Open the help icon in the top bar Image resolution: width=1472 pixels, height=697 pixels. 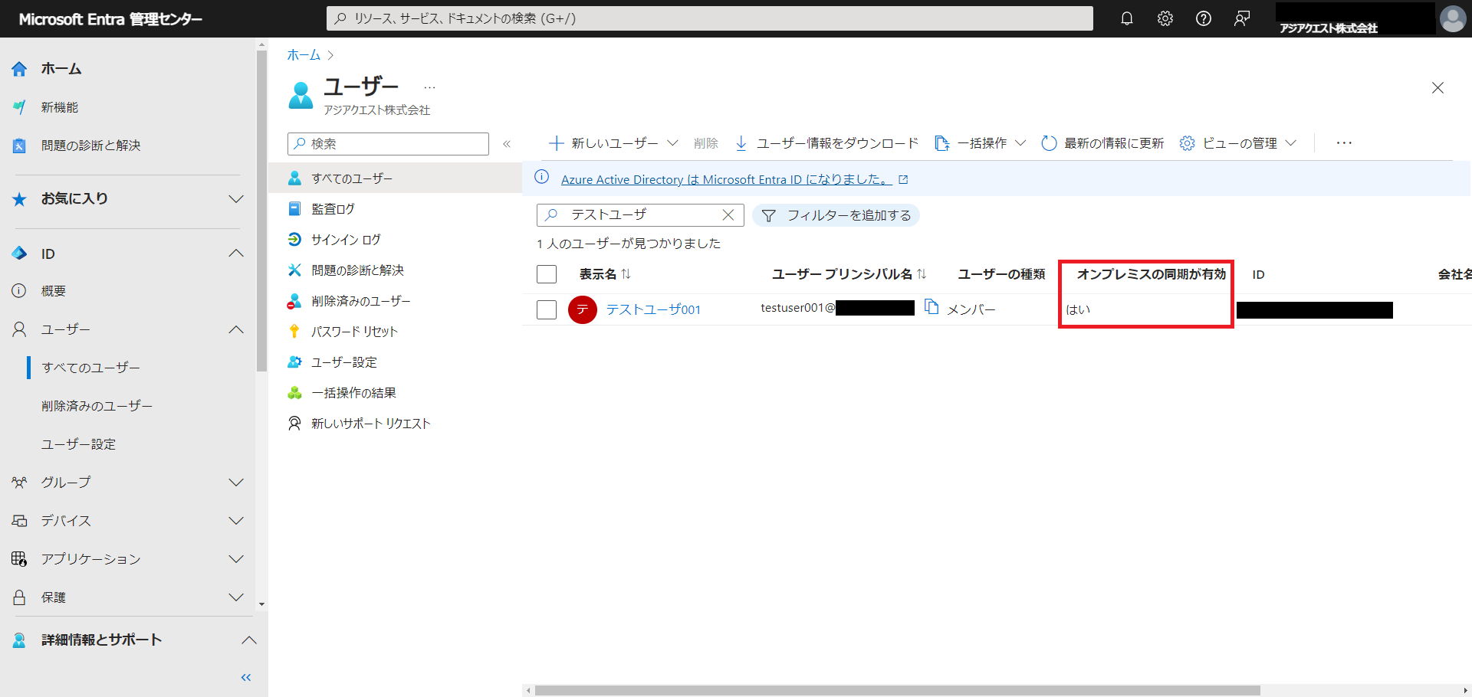(x=1204, y=18)
